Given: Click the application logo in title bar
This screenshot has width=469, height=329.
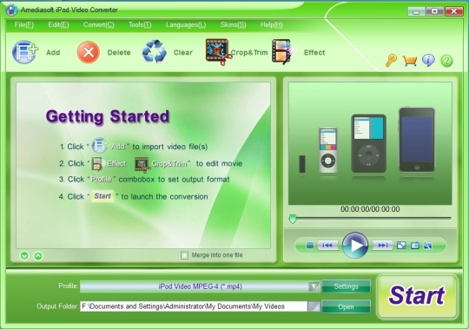Looking at the screenshot, I should (x=11, y=10).
